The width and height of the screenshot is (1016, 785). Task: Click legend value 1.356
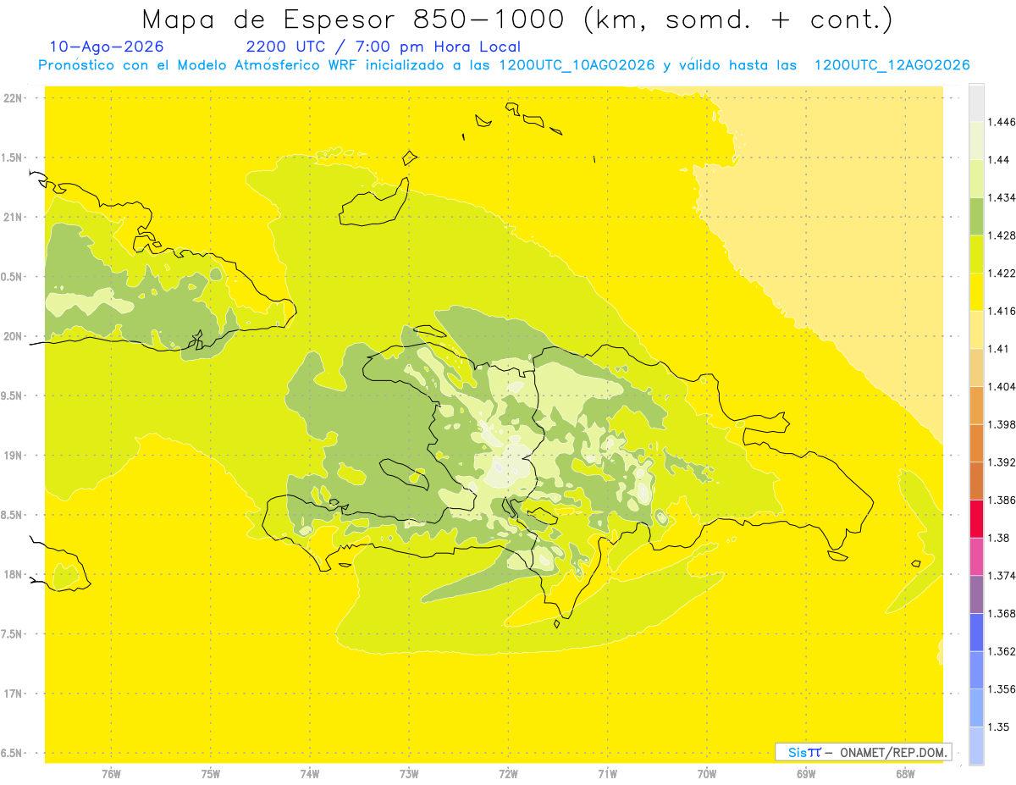pos(1001,688)
